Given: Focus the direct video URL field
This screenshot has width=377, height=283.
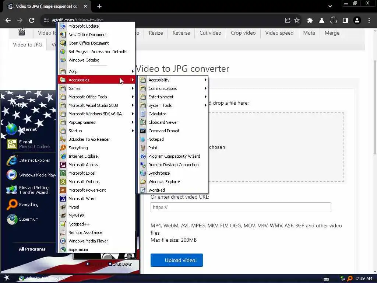Looking at the screenshot, I should click(x=241, y=207).
